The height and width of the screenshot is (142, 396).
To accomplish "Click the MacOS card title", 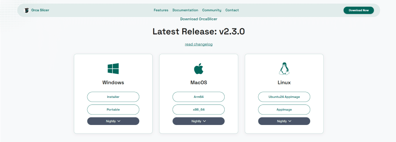I will click(198, 83).
